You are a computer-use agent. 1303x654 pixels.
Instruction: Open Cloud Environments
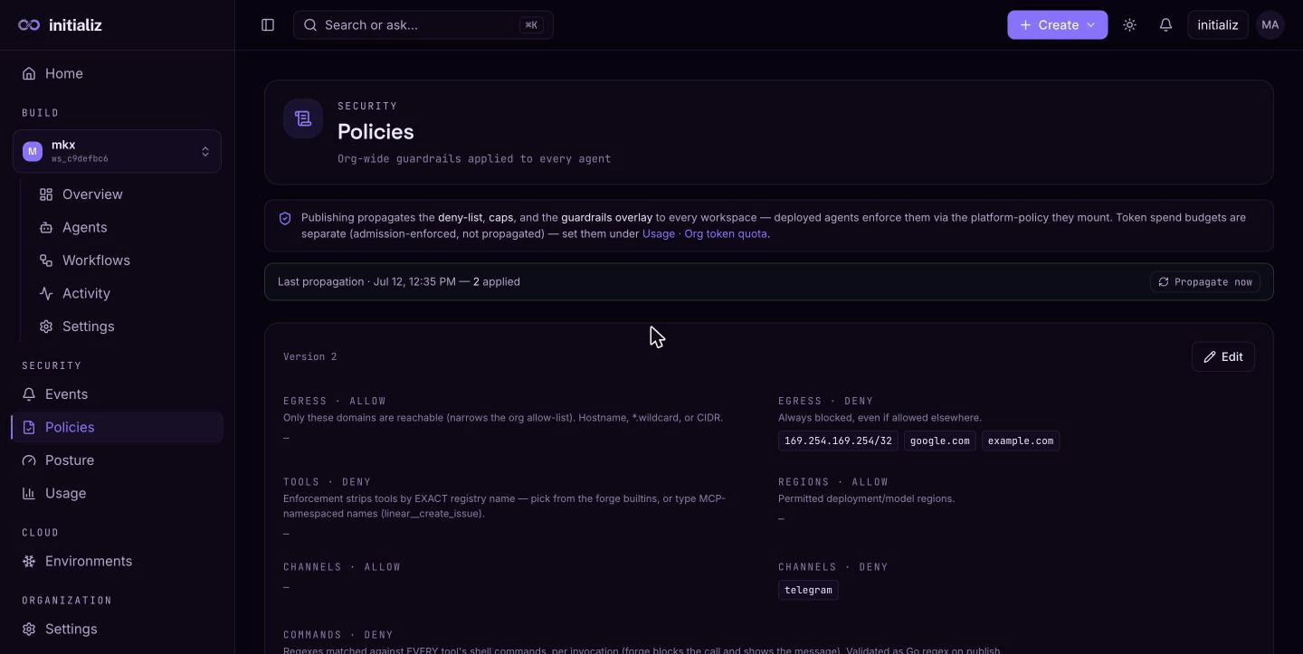click(117, 561)
